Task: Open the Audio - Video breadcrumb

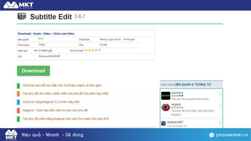Action: pyautogui.click(x=42, y=33)
